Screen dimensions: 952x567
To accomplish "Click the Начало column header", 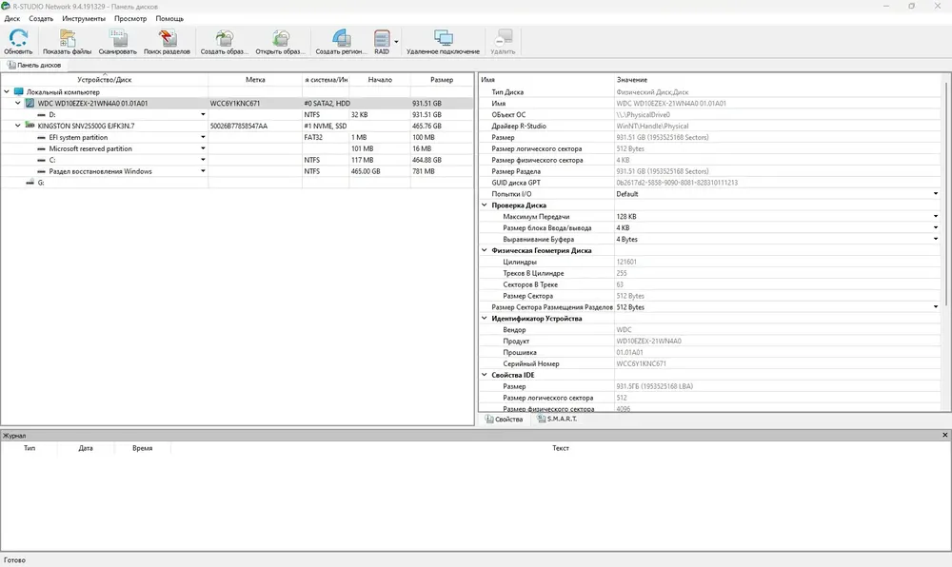I will pyautogui.click(x=380, y=80).
